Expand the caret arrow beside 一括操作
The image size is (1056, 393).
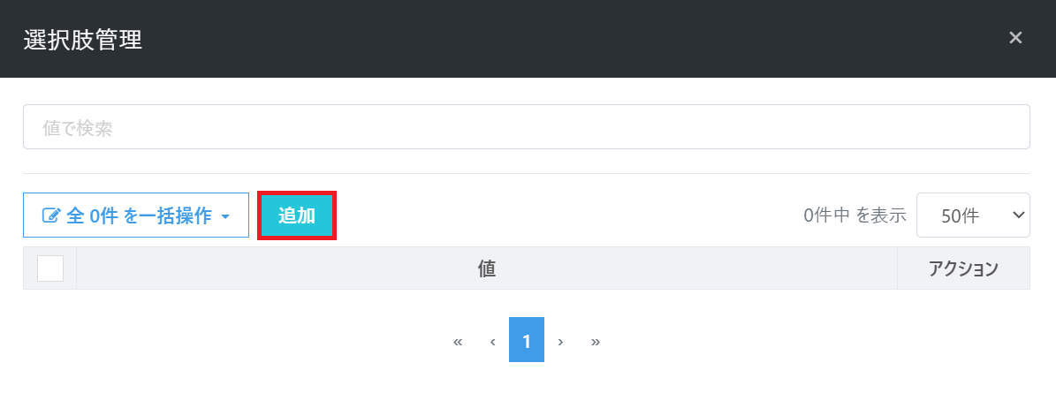225,216
